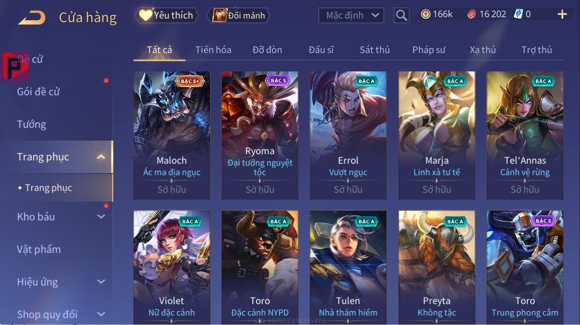
Task: Click the red gem currency icon
Action: pos(472,14)
